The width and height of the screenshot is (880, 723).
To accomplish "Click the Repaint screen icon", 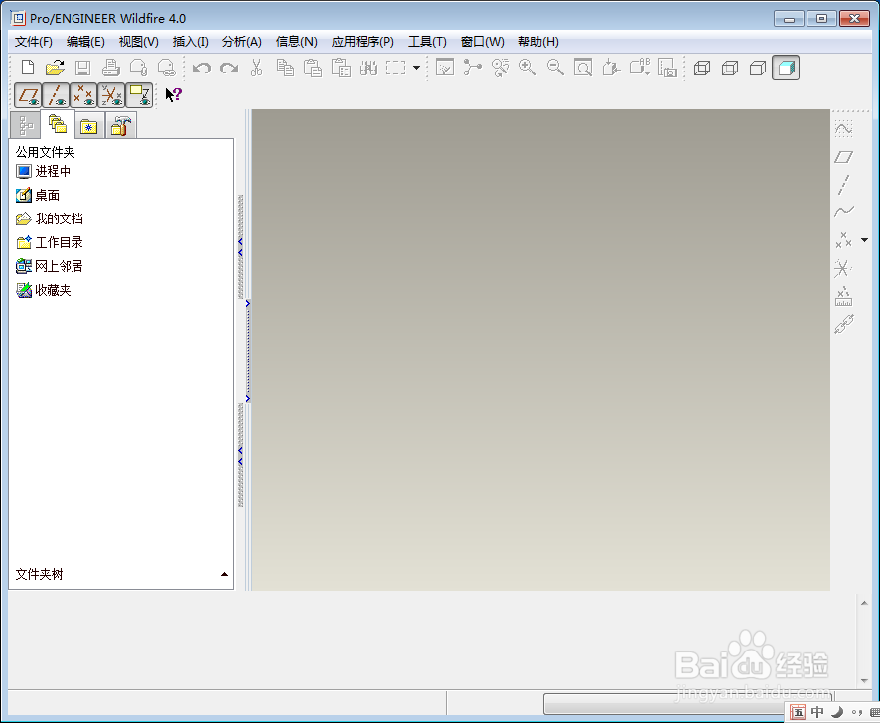I will pyautogui.click(x=445, y=68).
